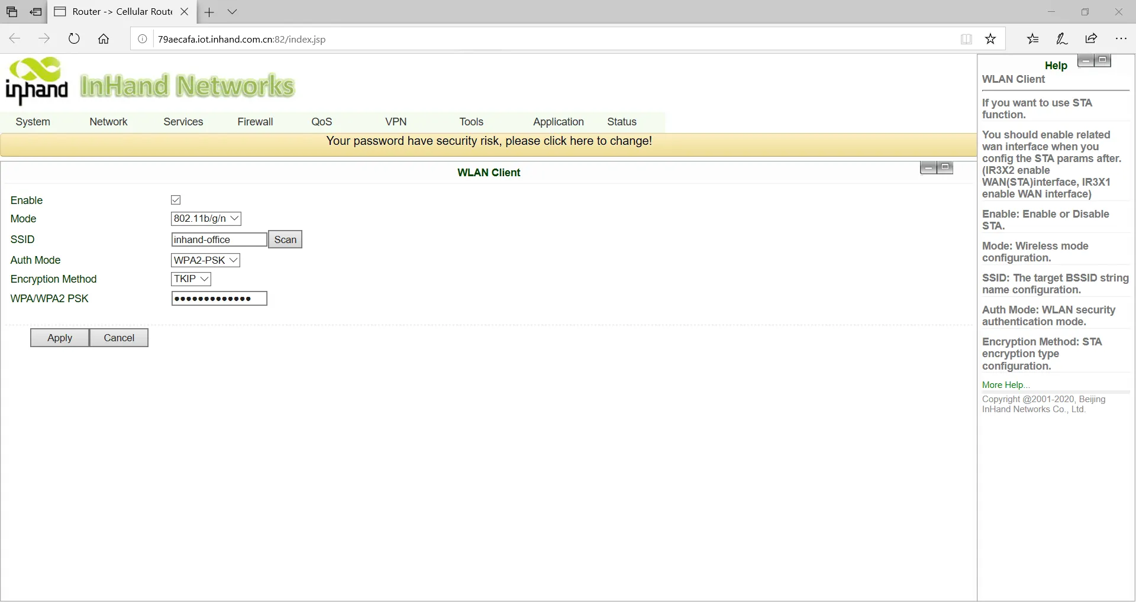Open the tabs you've set aside icon
The image size is (1136, 602).
(x=12, y=12)
